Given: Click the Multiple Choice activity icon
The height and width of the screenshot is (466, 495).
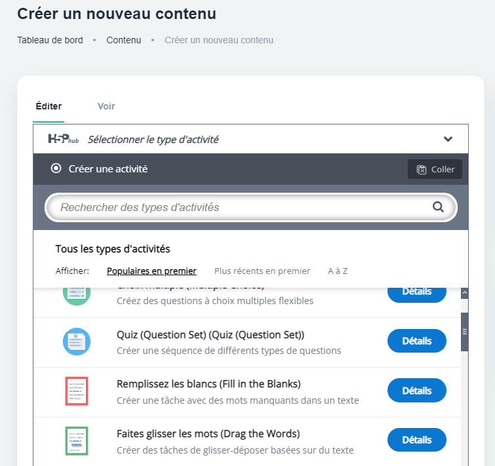Looking at the screenshot, I should pyautogui.click(x=76, y=294).
